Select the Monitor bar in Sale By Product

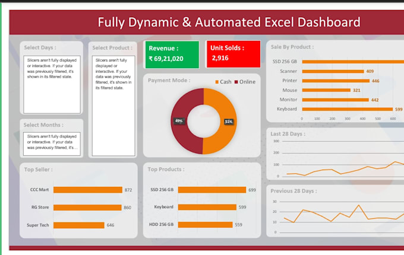click(336, 100)
